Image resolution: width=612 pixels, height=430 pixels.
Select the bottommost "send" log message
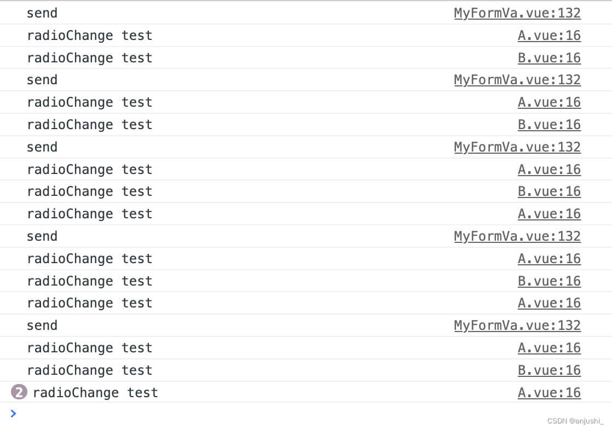pos(42,326)
